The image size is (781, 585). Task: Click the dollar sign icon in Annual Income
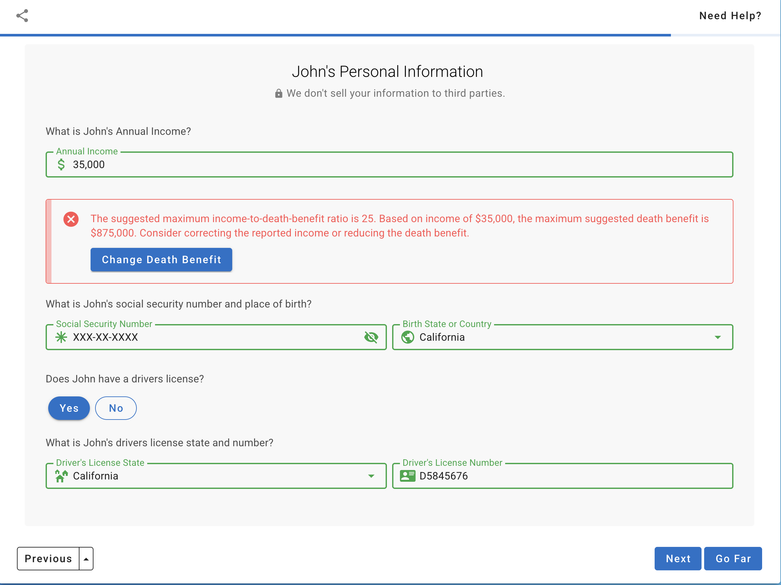[x=61, y=164]
